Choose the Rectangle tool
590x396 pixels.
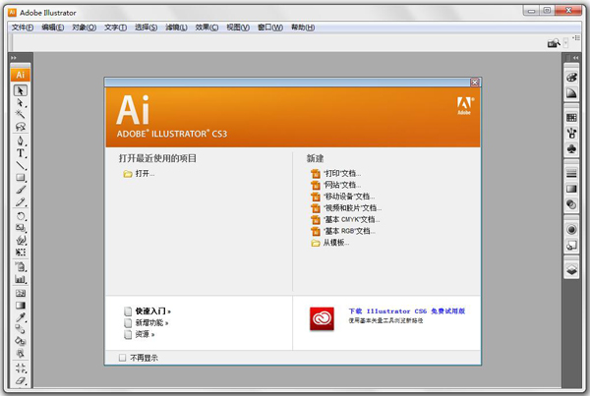[21, 178]
